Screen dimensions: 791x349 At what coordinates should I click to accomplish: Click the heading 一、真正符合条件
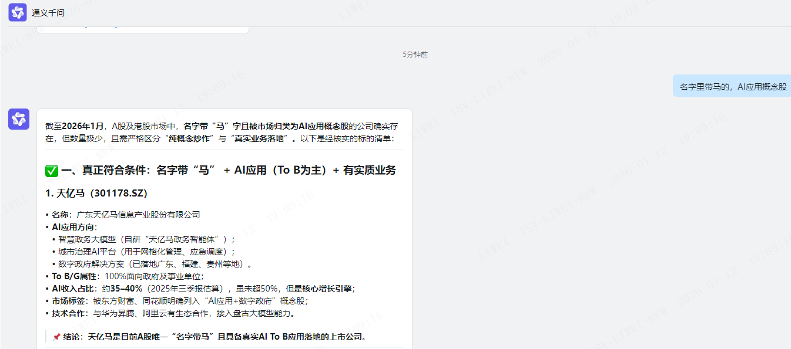coord(228,171)
